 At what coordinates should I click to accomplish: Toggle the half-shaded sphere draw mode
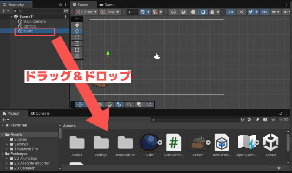[x=183, y=12]
